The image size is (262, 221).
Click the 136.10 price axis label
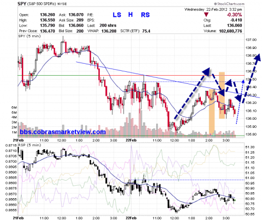(251, 110)
